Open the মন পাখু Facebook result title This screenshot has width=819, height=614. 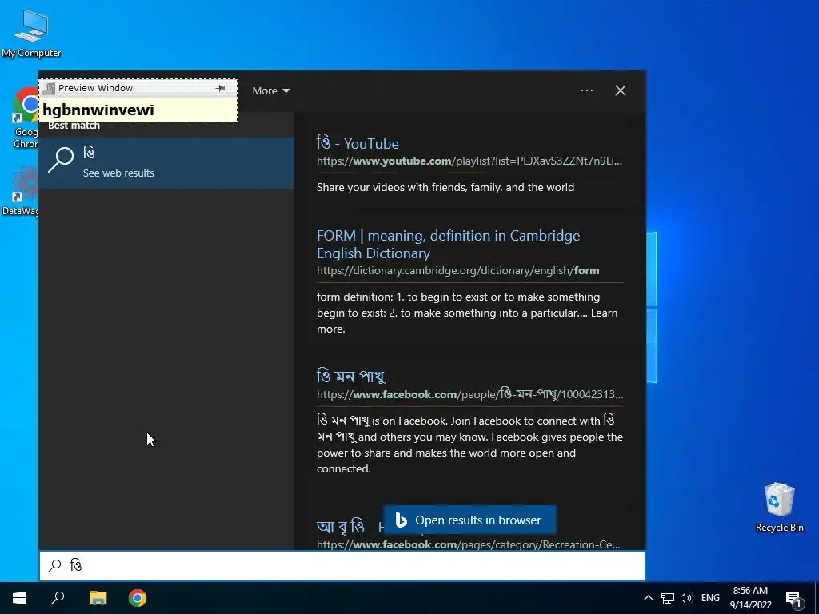click(351, 376)
